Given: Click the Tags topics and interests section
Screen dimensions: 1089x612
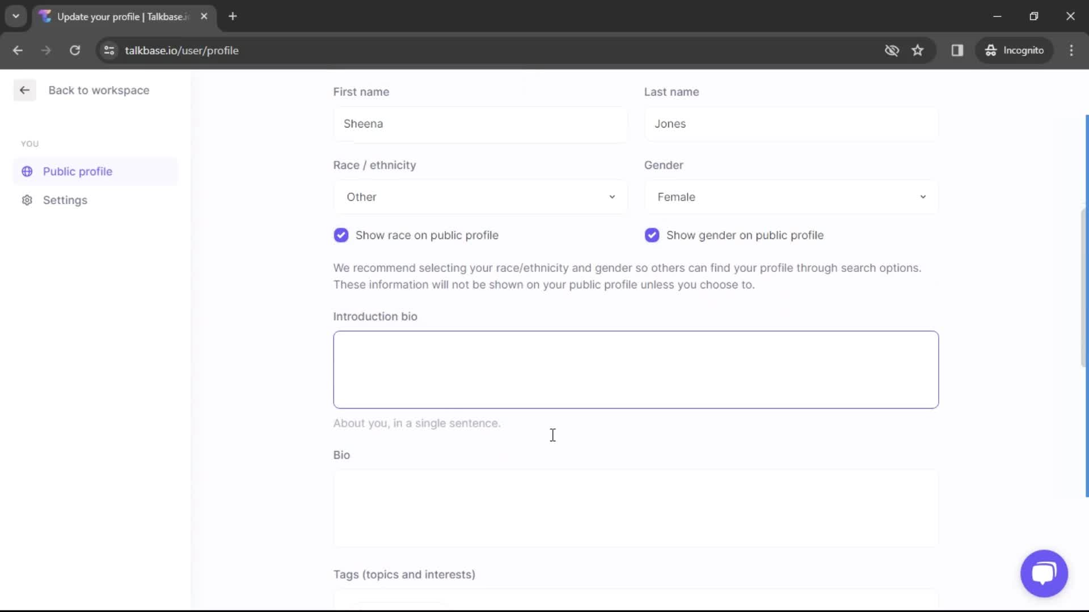Looking at the screenshot, I should [x=404, y=574].
